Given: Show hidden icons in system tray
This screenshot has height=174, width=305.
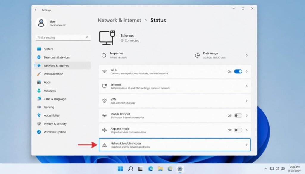Looking at the screenshot, I should coord(265,169).
